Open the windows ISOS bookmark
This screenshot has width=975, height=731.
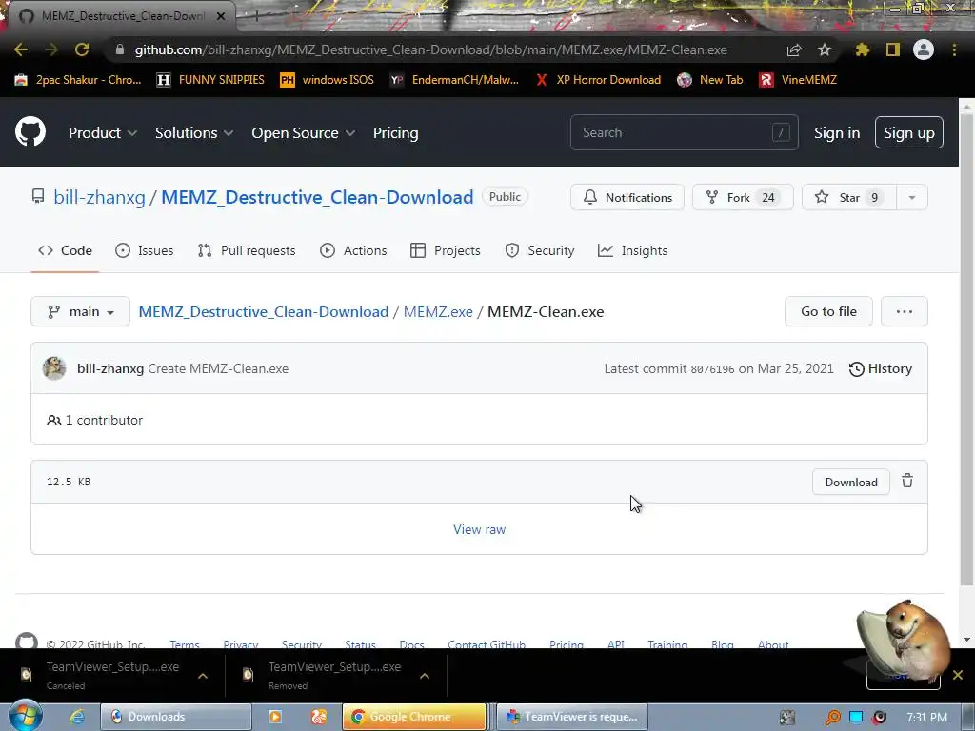point(328,80)
